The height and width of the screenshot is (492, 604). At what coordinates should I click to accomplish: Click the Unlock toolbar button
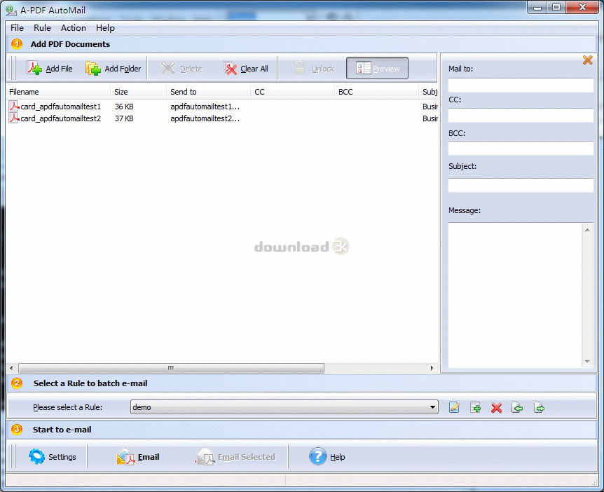[314, 69]
